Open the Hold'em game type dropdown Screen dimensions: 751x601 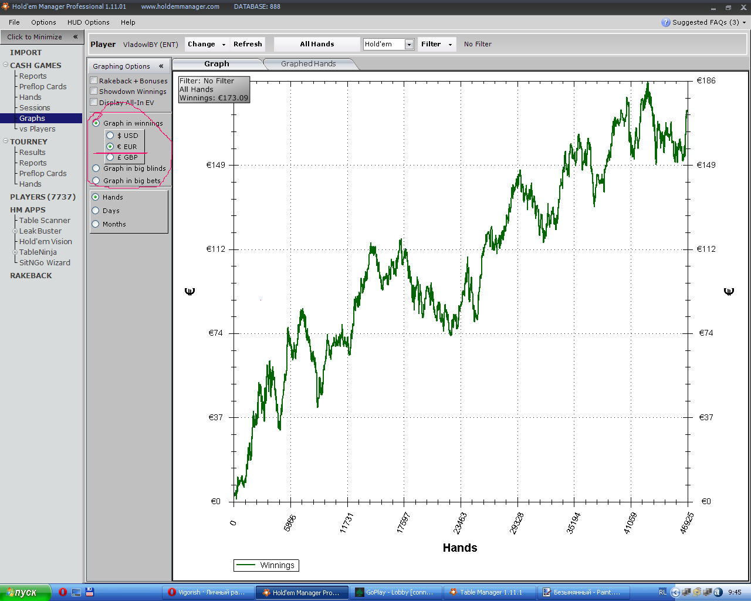(409, 45)
